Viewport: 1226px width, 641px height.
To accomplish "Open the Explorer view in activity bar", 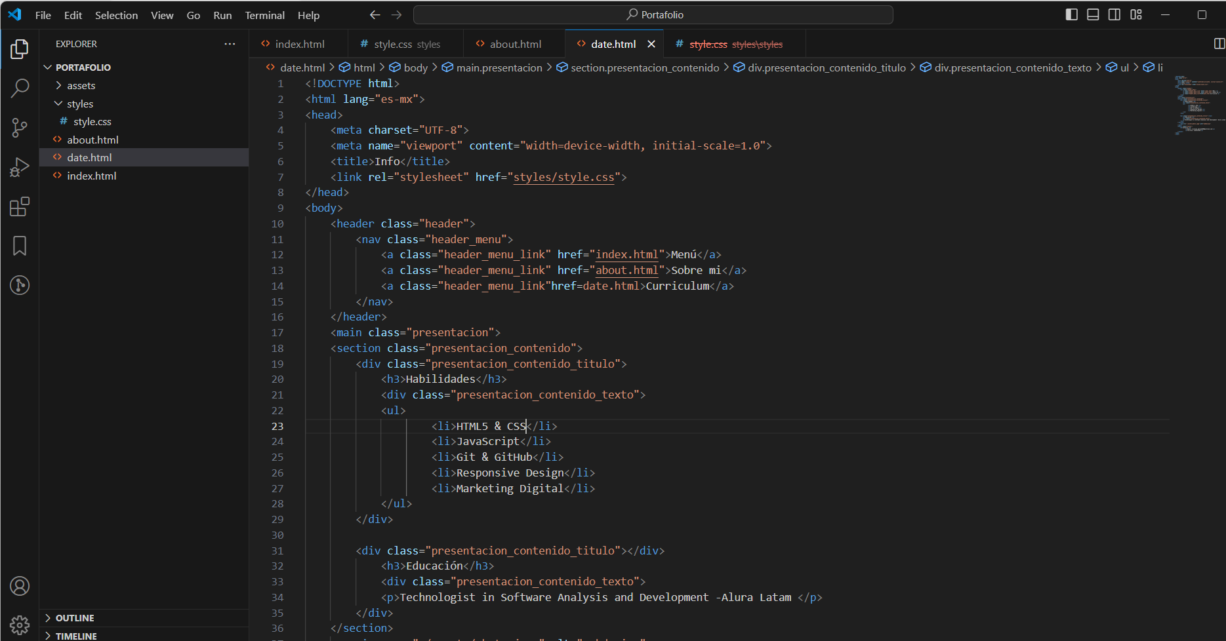I will 20,49.
